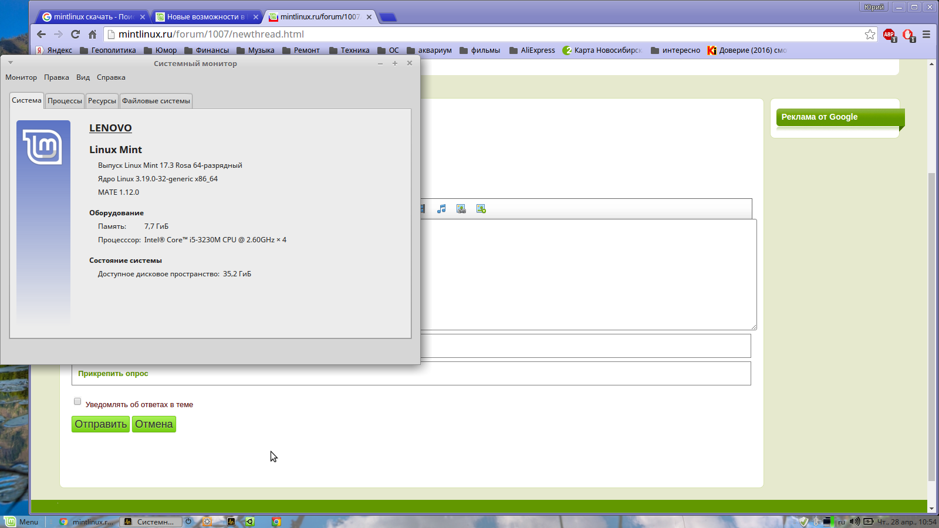
Task: Click the battery power indicator in tray
Action: pyautogui.click(x=868, y=522)
